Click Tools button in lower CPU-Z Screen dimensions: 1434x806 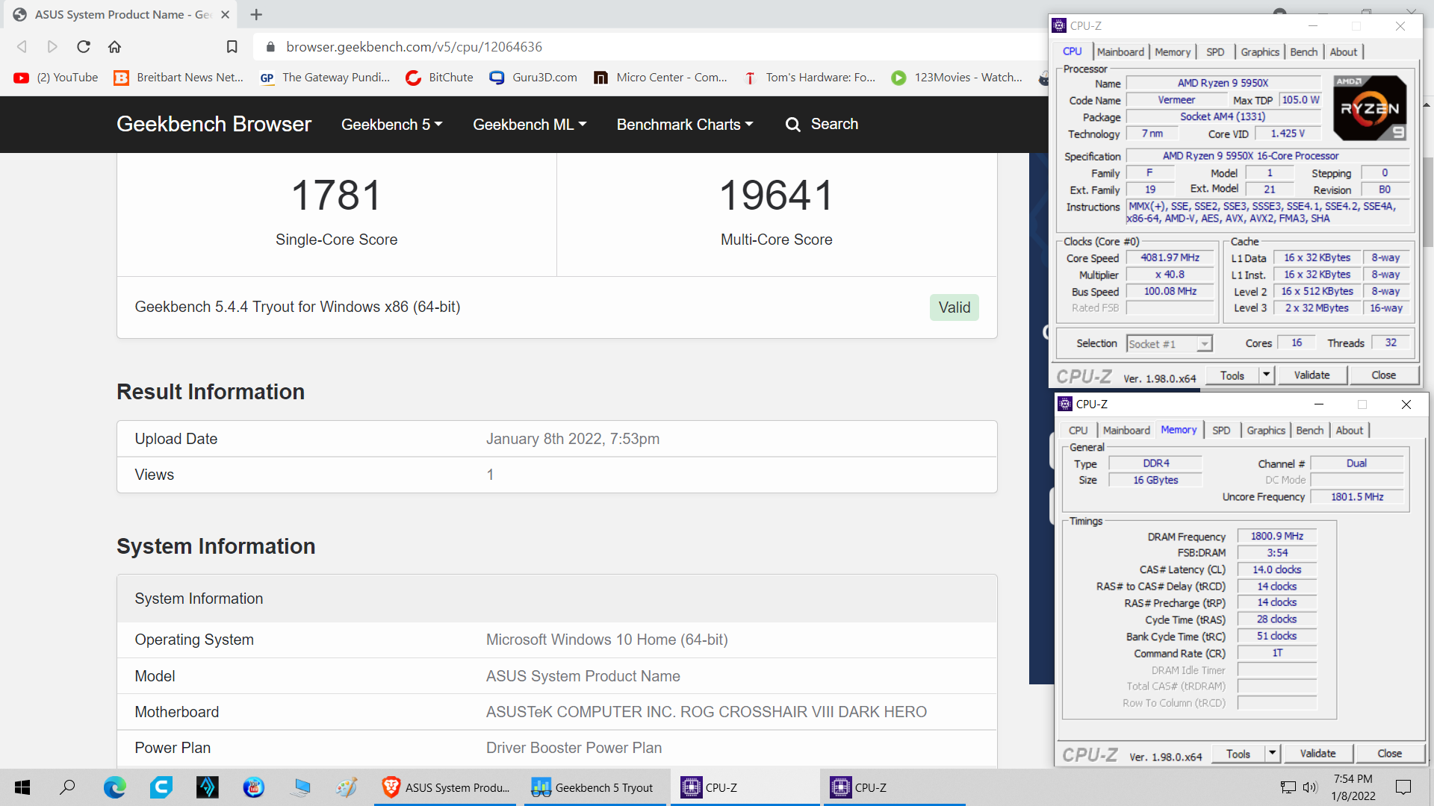(x=1238, y=754)
